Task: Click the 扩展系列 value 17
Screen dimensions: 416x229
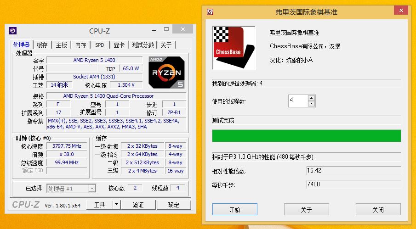Action: click(58, 112)
